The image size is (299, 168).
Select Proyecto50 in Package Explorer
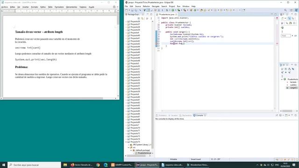(x=135, y=66)
